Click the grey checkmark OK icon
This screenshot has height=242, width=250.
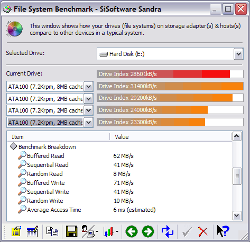click(x=187, y=232)
